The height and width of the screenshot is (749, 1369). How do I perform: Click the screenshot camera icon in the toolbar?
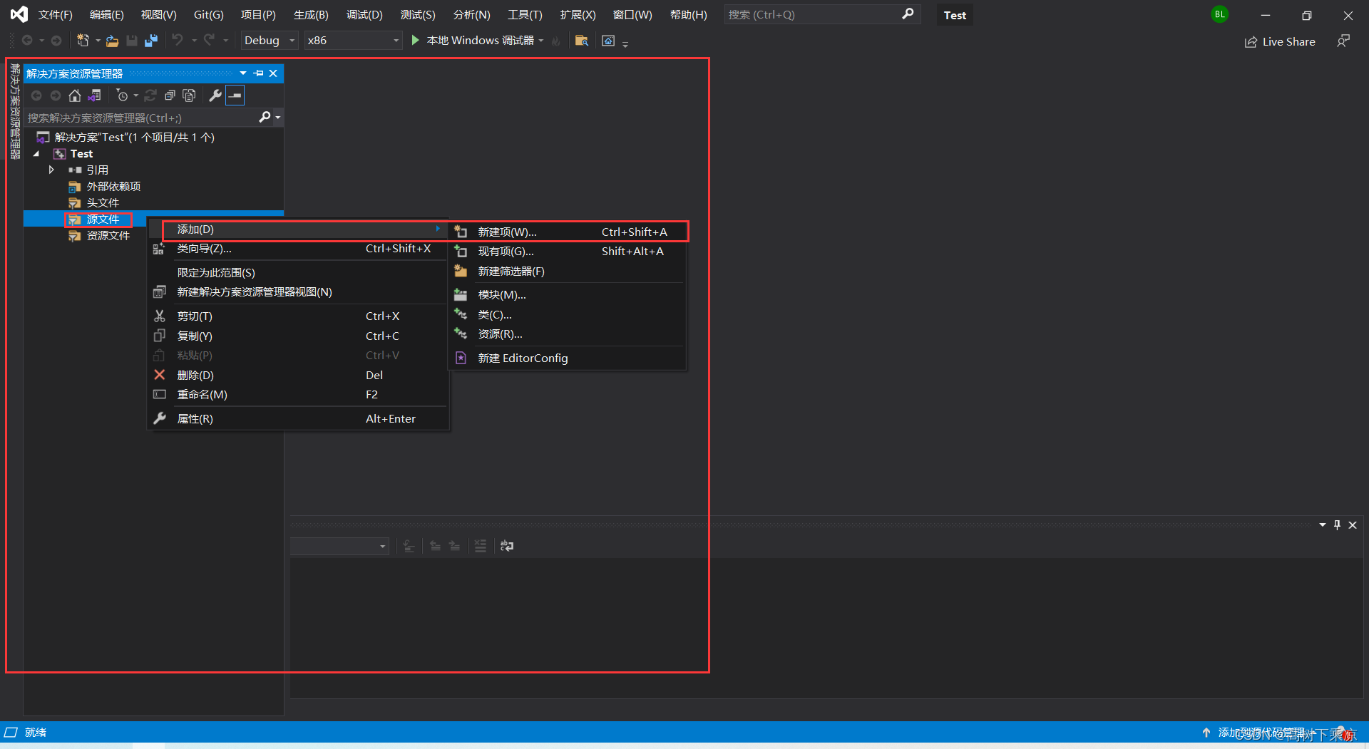point(607,41)
